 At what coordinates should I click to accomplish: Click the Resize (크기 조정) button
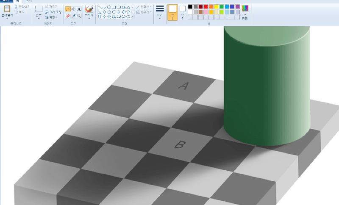point(53,12)
